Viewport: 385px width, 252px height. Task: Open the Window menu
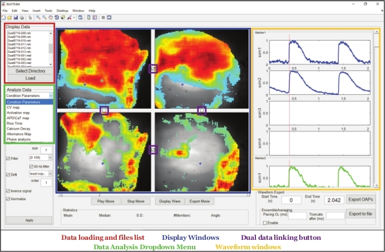point(78,11)
